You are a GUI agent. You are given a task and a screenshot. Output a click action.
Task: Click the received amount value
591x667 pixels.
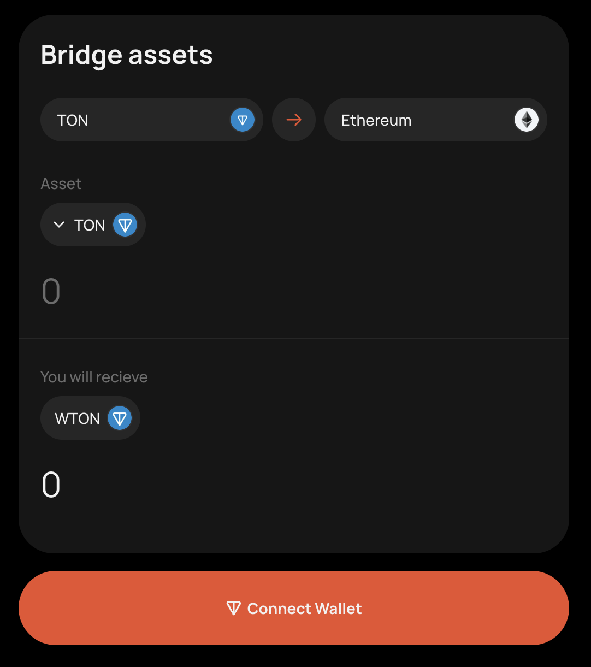pos(51,485)
